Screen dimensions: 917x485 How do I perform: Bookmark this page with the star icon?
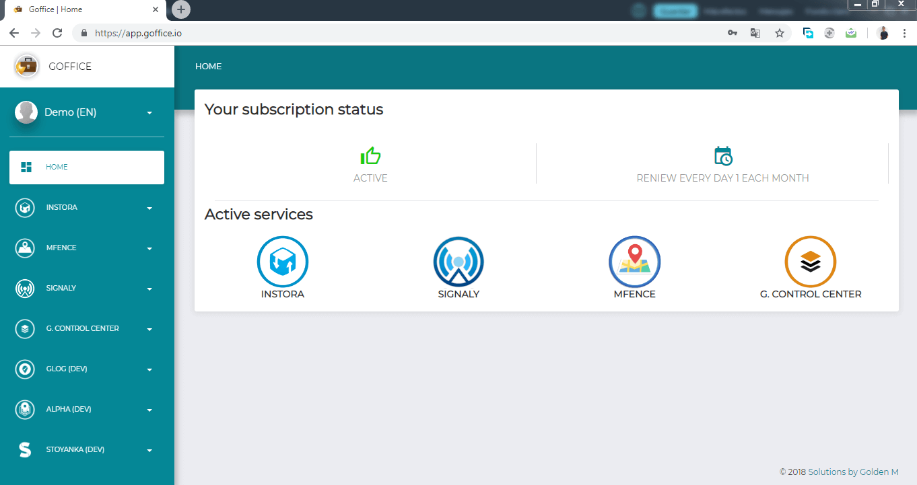pyautogui.click(x=779, y=33)
